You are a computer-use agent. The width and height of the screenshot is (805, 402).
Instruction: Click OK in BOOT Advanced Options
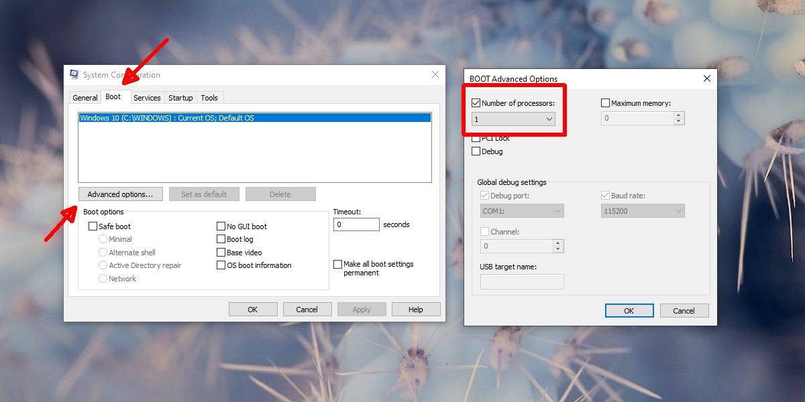click(629, 311)
